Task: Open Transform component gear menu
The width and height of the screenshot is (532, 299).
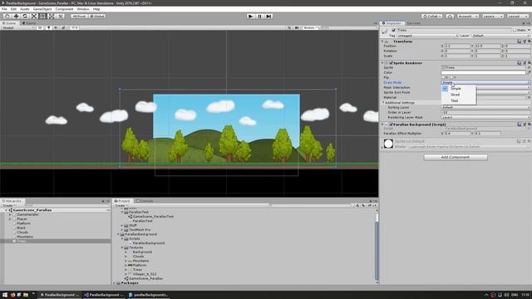Action: point(529,41)
